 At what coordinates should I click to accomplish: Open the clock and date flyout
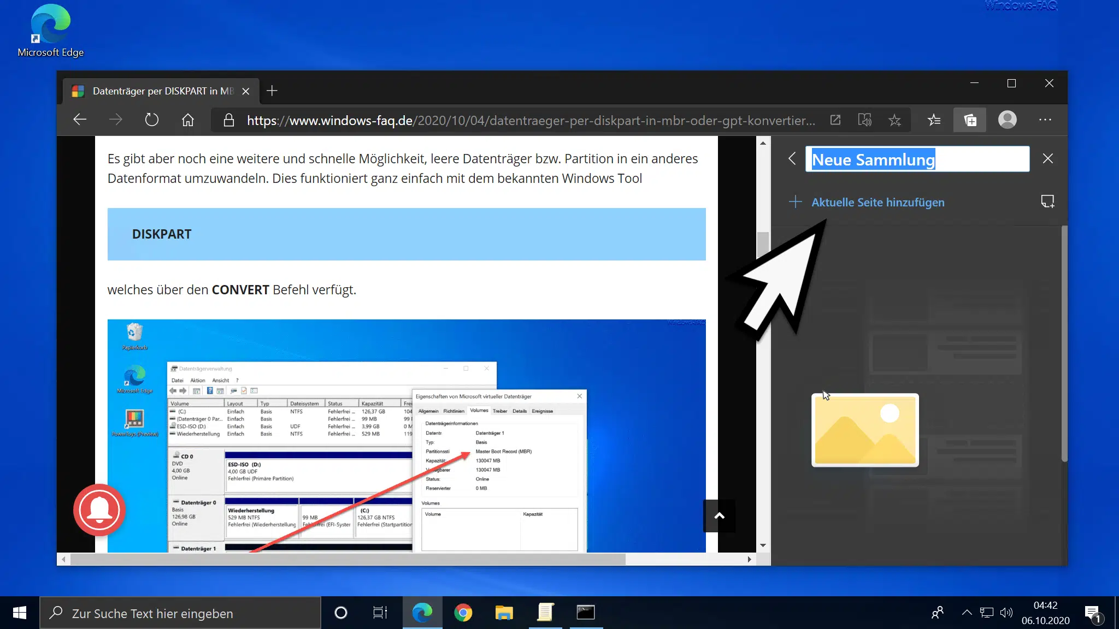pos(1045,613)
